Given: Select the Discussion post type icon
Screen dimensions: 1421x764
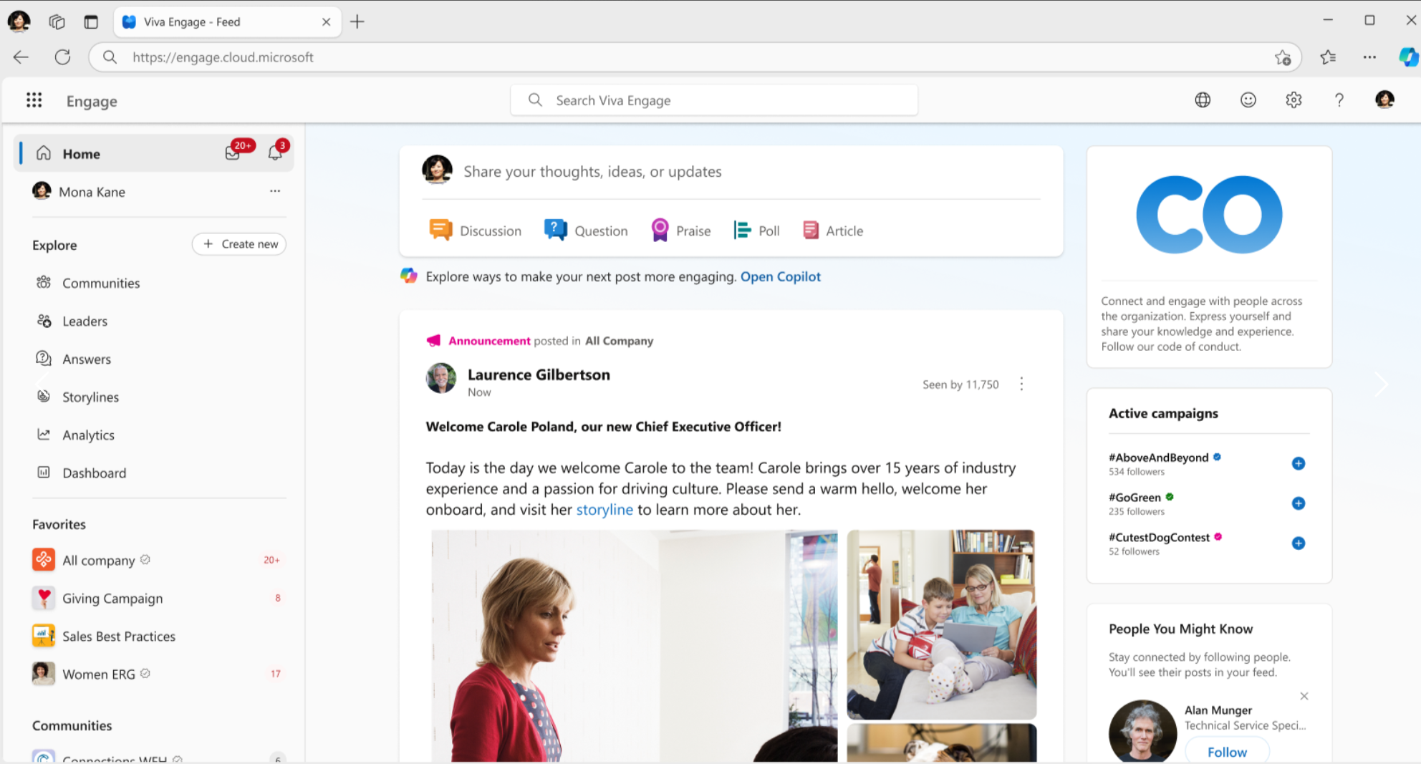Looking at the screenshot, I should click(441, 230).
